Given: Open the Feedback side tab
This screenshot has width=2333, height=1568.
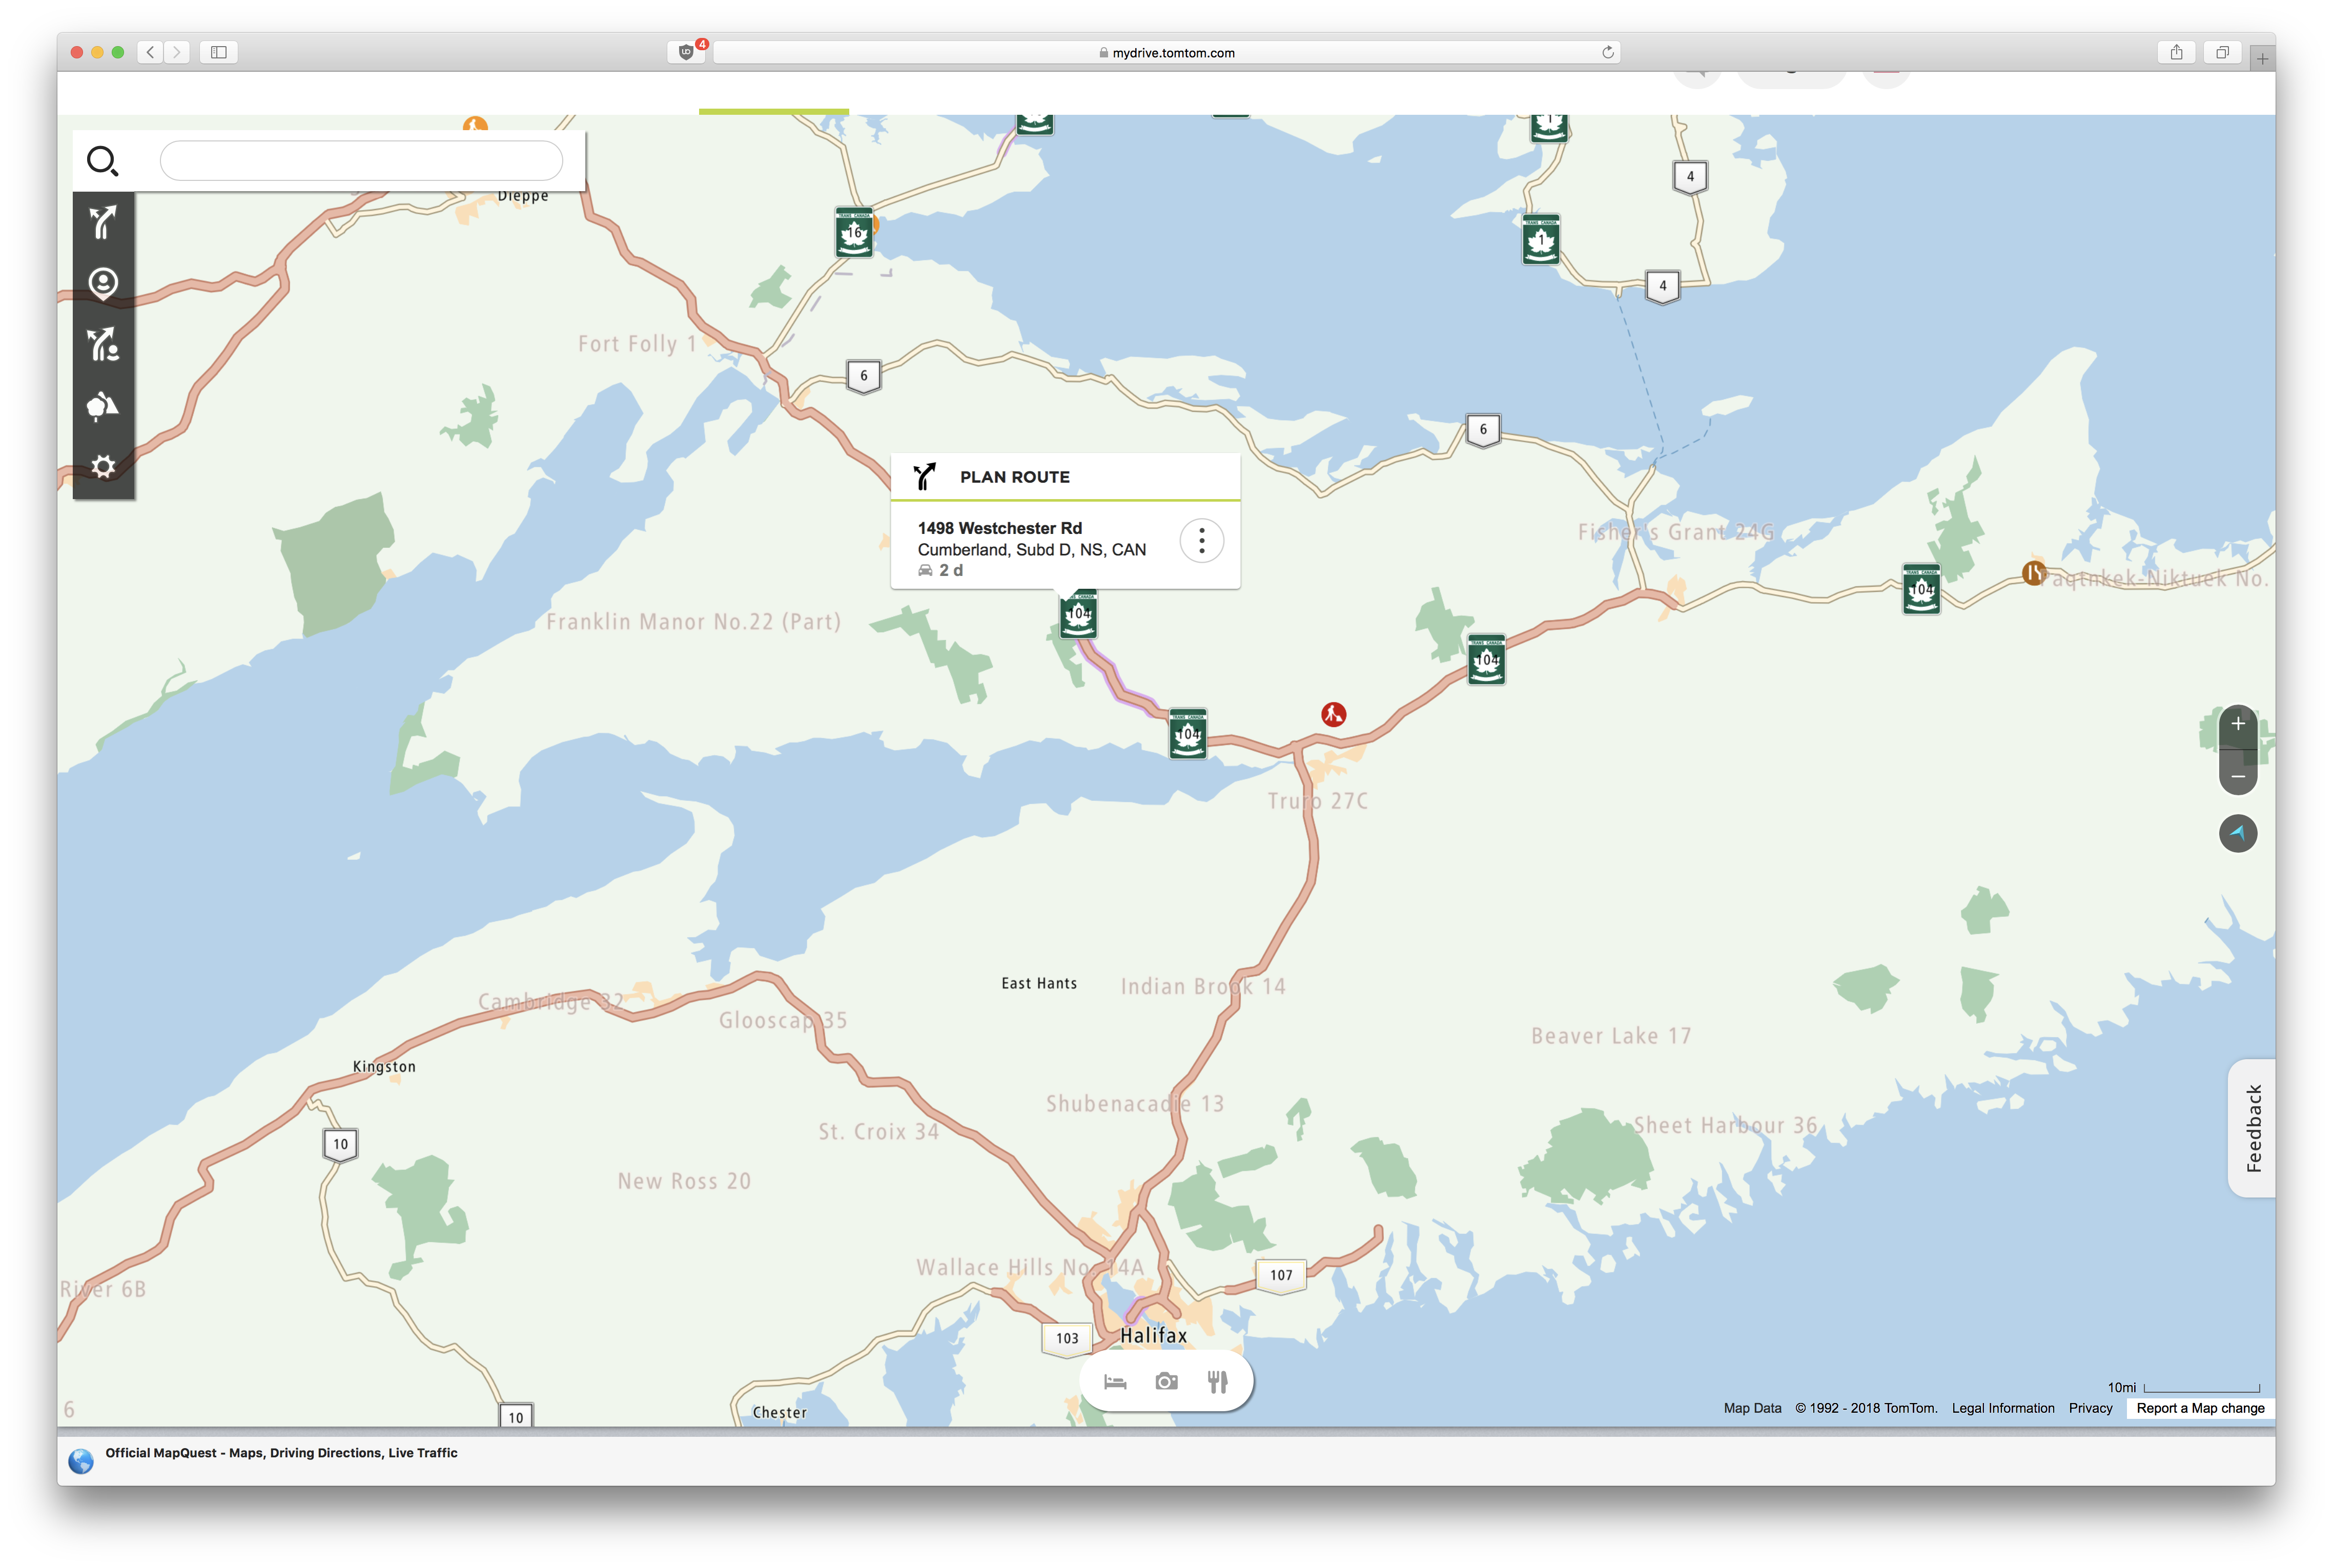Looking at the screenshot, I should (2253, 1128).
